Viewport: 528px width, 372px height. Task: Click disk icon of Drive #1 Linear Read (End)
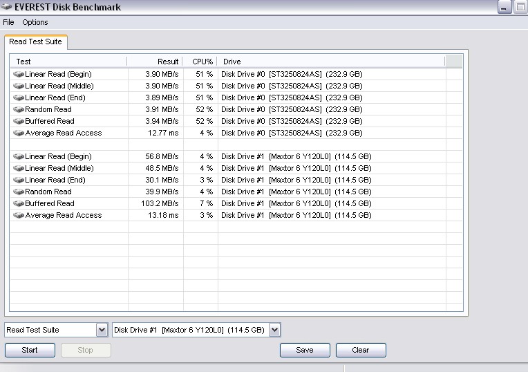pyautogui.click(x=19, y=180)
